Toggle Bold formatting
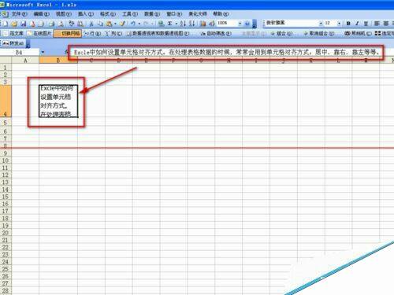Viewport: 394px width, 295px height. pos(348,24)
